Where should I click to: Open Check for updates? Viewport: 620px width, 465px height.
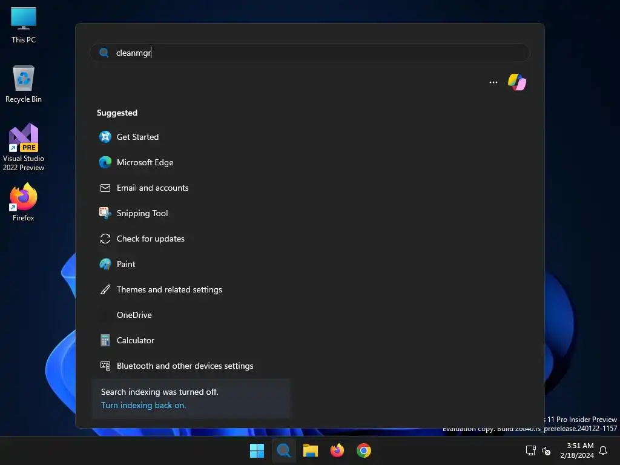(151, 239)
